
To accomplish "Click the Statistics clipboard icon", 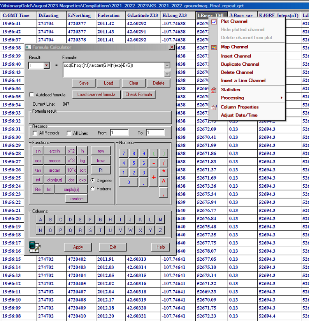I will (x=214, y=90).
